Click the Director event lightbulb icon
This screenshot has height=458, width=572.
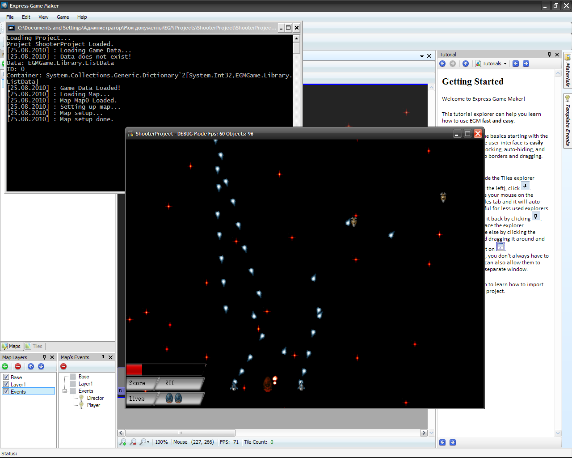click(81, 398)
